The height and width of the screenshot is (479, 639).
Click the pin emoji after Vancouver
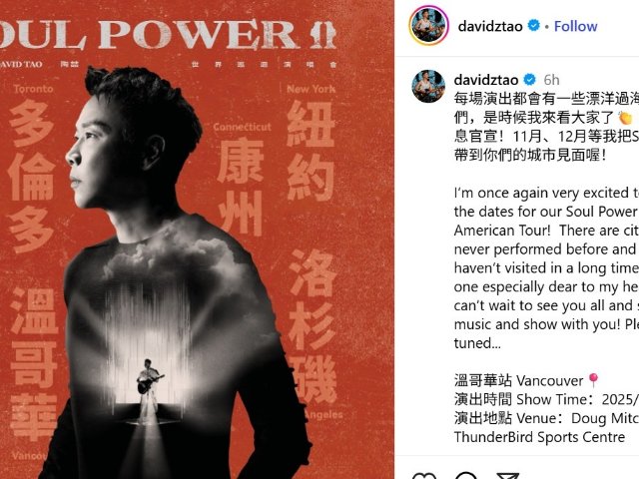593,380
